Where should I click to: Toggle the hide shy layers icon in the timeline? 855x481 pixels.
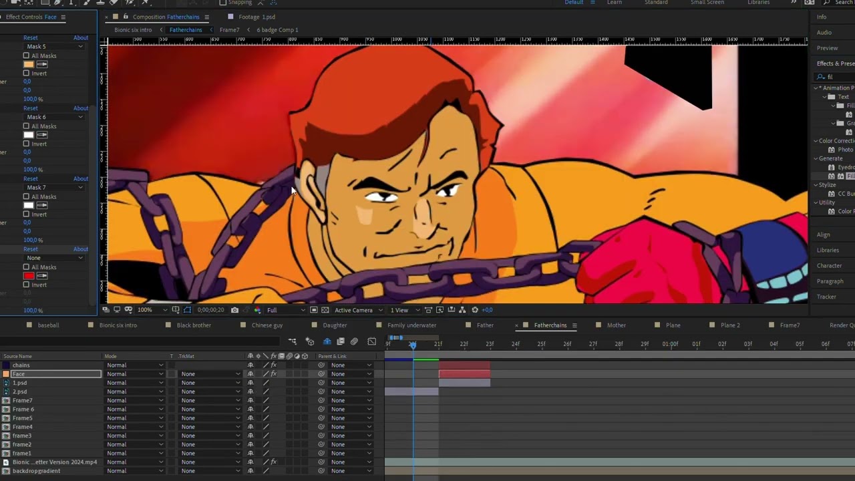pos(327,341)
